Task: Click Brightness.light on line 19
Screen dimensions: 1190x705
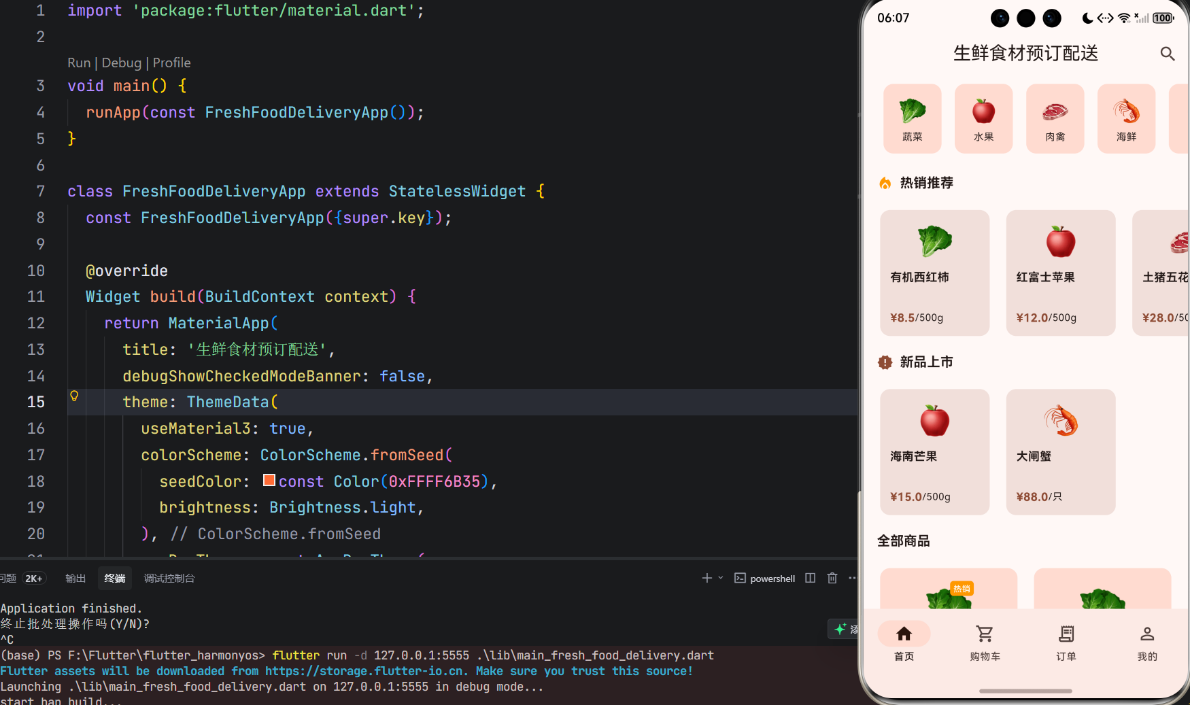Action: [342, 508]
